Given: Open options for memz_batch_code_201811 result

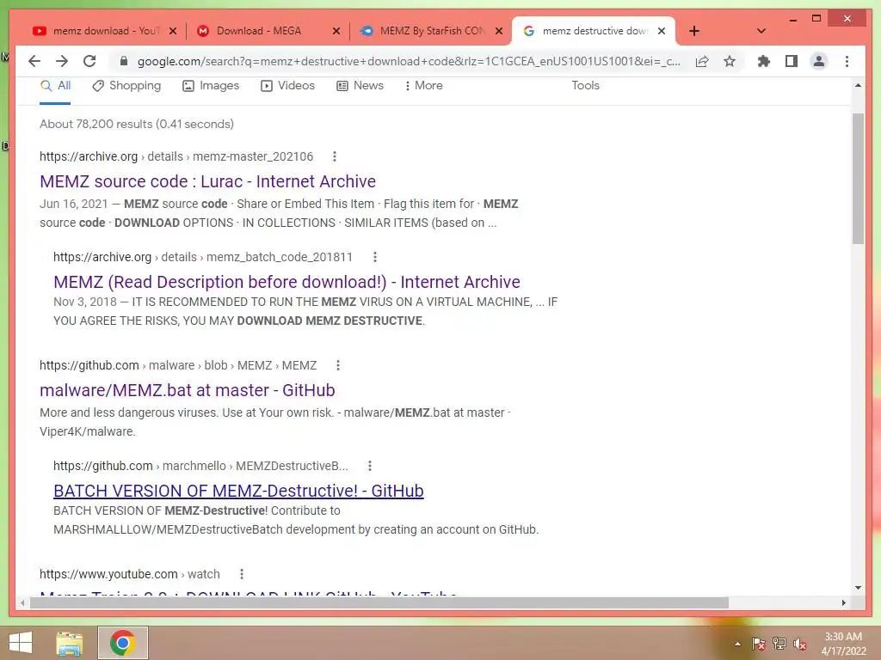Looking at the screenshot, I should click(375, 257).
